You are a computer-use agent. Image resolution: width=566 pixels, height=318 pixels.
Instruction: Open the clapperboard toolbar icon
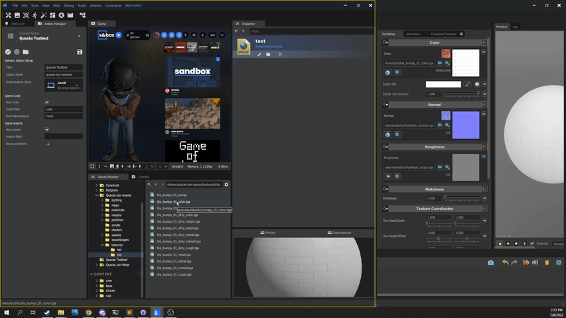tap(70, 15)
